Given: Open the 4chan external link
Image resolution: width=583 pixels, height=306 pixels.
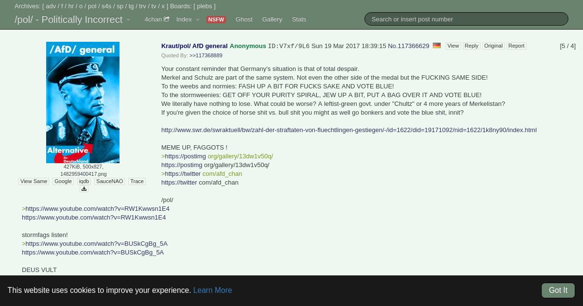Looking at the screenshot, I should pos(156,19).
